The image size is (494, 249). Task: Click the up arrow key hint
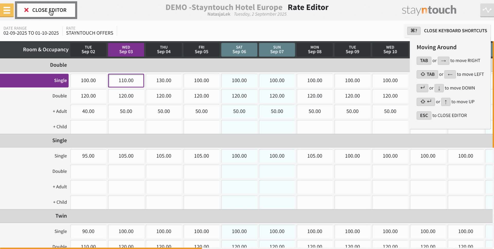tap(446, 102)
